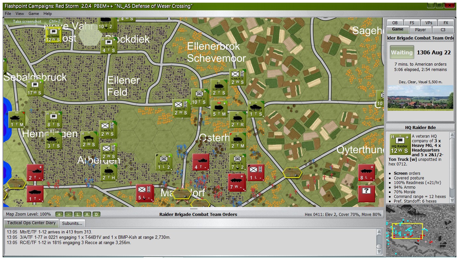Viewport: 459px width, 260px height.
Task: Click red enemy infantry counter marked 1 L
Action: pos(256,172)
